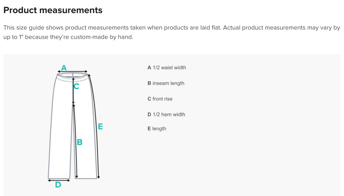This screenshot has width=344, height=196.
Task: Click the teal letter D below the hem
Action: 58,185
